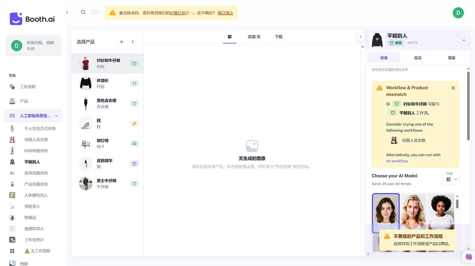Open 工作流程 from the left sidebar
The width and height of the screenshot is (475, 266).
click(28, 86)
